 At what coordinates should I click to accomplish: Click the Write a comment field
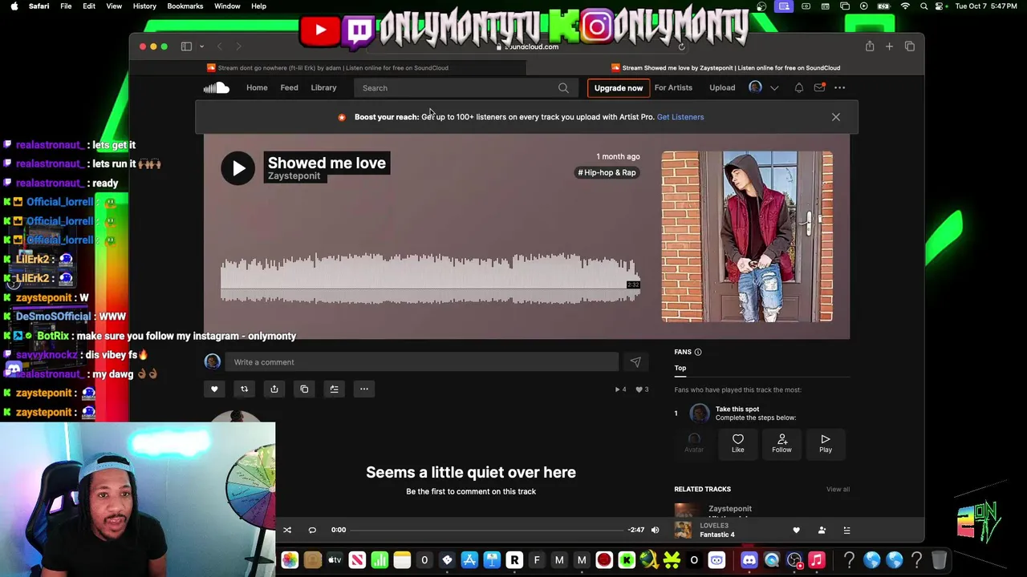coord(421,362)
